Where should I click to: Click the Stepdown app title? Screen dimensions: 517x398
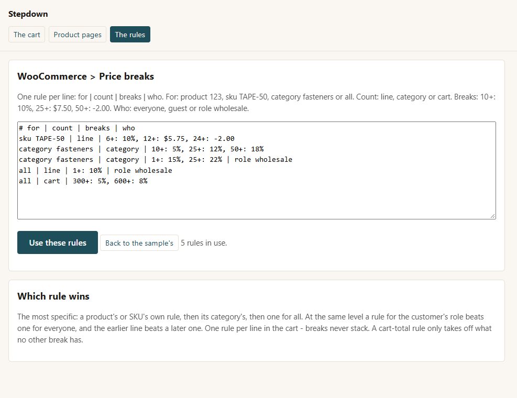click(28, 14)
